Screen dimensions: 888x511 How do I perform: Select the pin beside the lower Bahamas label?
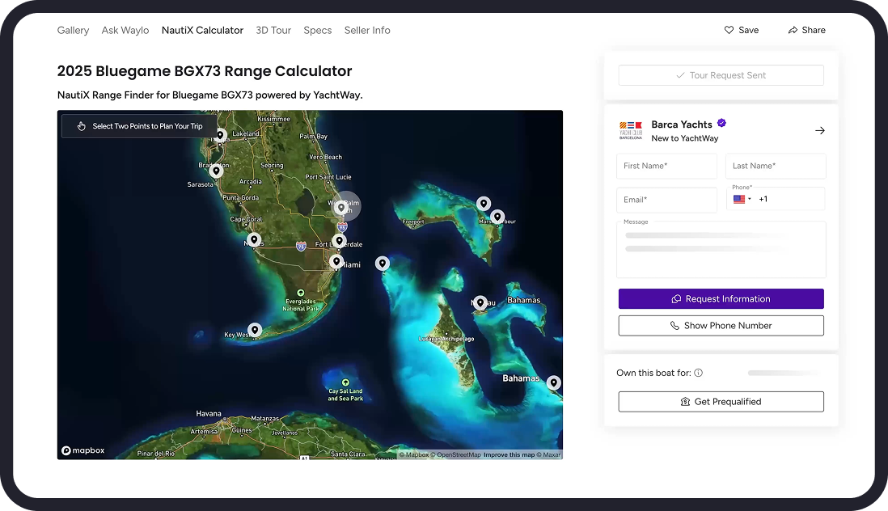[x=554, y=382]
